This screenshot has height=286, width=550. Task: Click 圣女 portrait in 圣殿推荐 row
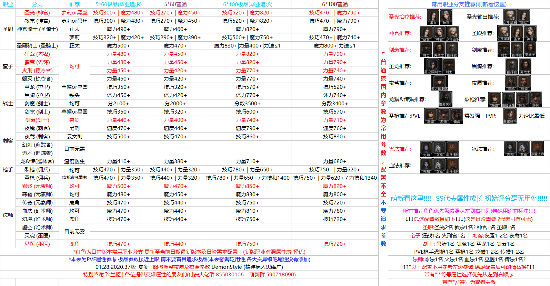point(517,33)
